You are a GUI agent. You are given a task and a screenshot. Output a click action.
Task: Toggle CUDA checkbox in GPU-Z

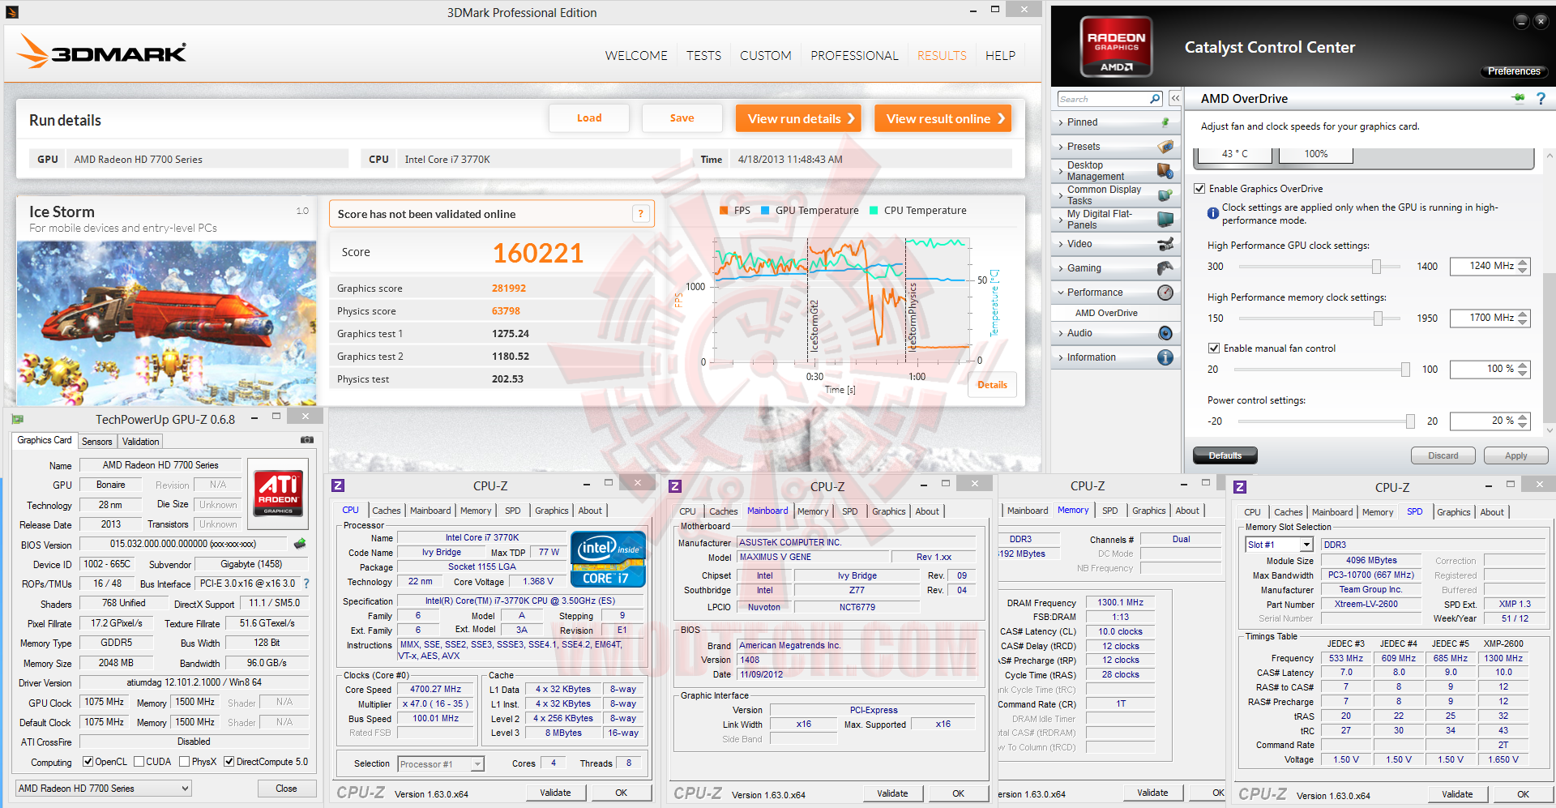[x=139, y=762]
